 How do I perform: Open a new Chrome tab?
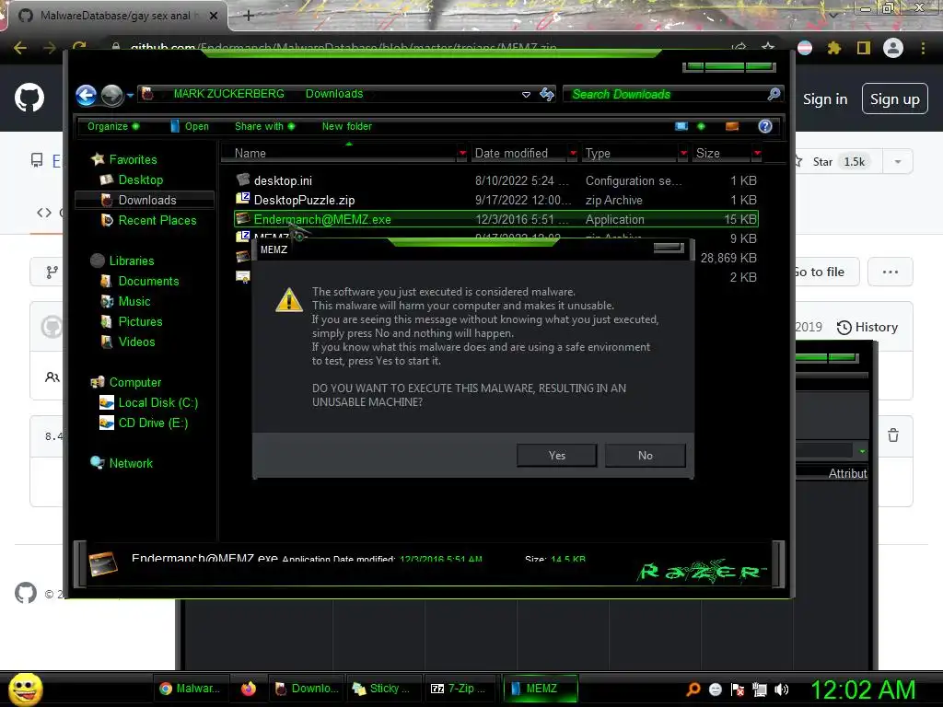click(x=249, y=16)
